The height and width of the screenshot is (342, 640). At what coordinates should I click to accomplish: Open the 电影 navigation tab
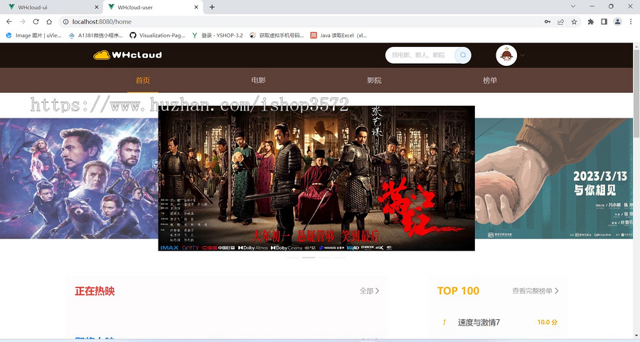coord(258,80)
